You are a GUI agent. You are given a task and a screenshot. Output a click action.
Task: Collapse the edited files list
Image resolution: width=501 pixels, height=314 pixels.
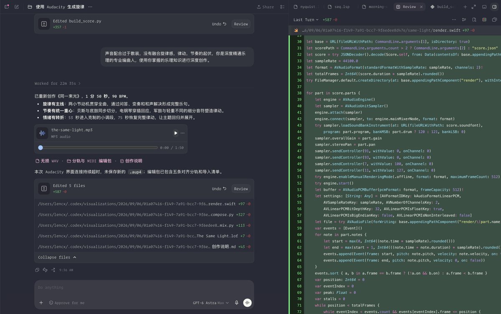(57, 257)
